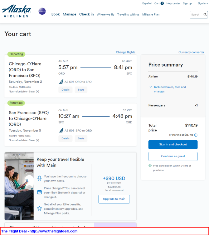This screenshot has width=209, height=235.
Task: Open the Currency converter link
Action: click(191, 52)
